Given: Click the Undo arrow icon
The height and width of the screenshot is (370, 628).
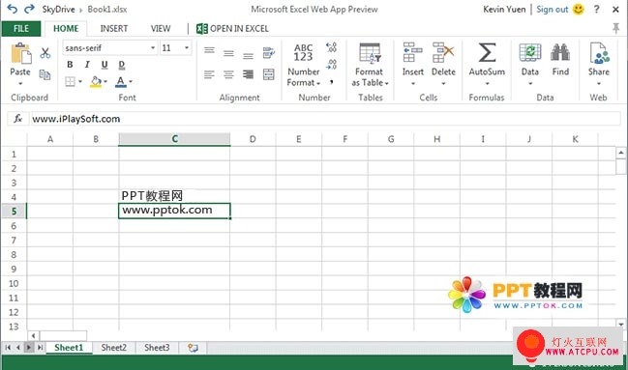Looking at the screenshot, I should tap(13, 9).
